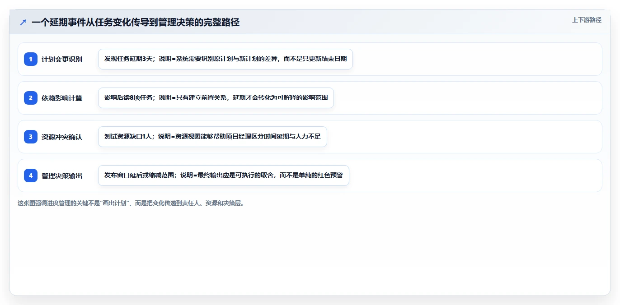This screenshot has width=620, height=305.
Task: Click the 影响后续8项任务 description box
Action: click(x=216, y=98)
